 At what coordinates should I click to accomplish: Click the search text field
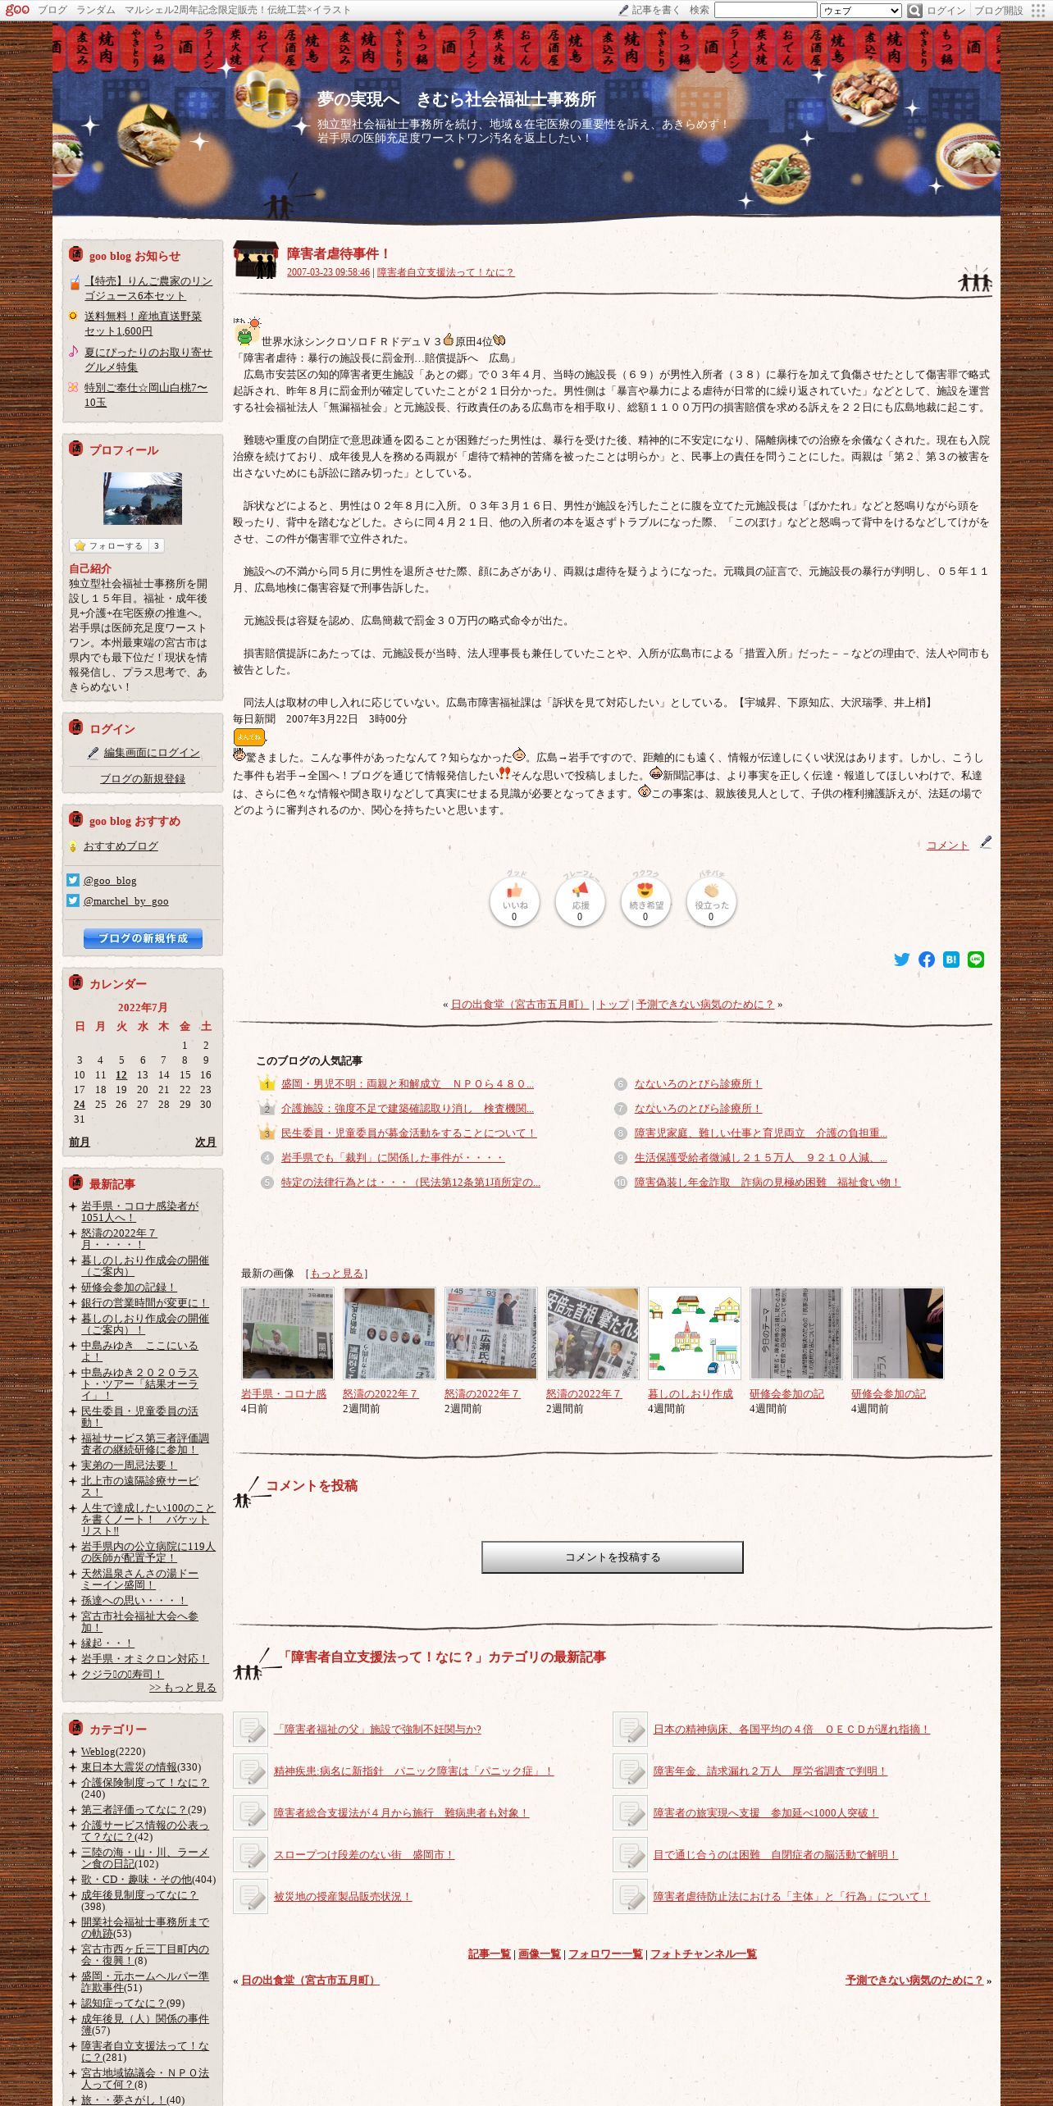[765, 11]
